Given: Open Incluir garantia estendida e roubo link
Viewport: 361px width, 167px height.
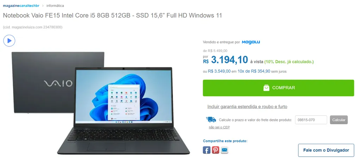Looking at the screenshot, I should (x=247, y=107).
